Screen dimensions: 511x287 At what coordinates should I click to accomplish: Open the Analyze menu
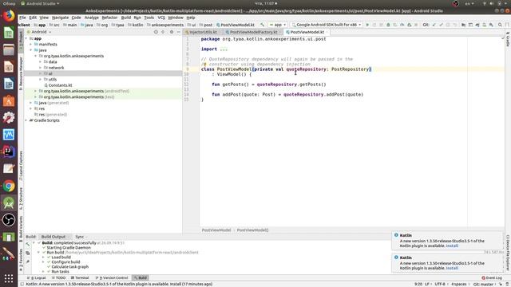(92, 18)
